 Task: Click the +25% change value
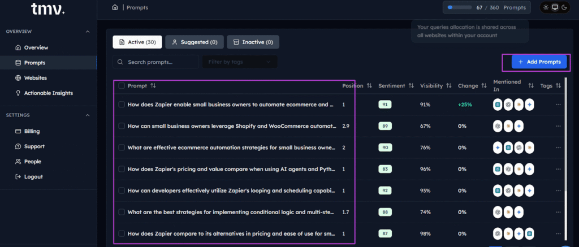[x=465, y=105]
